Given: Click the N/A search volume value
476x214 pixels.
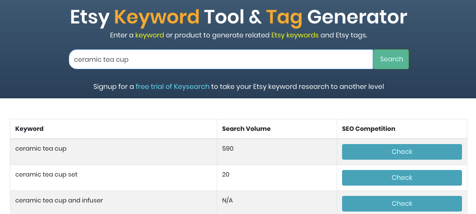Looking at the screenshot, I should (x=227, y=200).
